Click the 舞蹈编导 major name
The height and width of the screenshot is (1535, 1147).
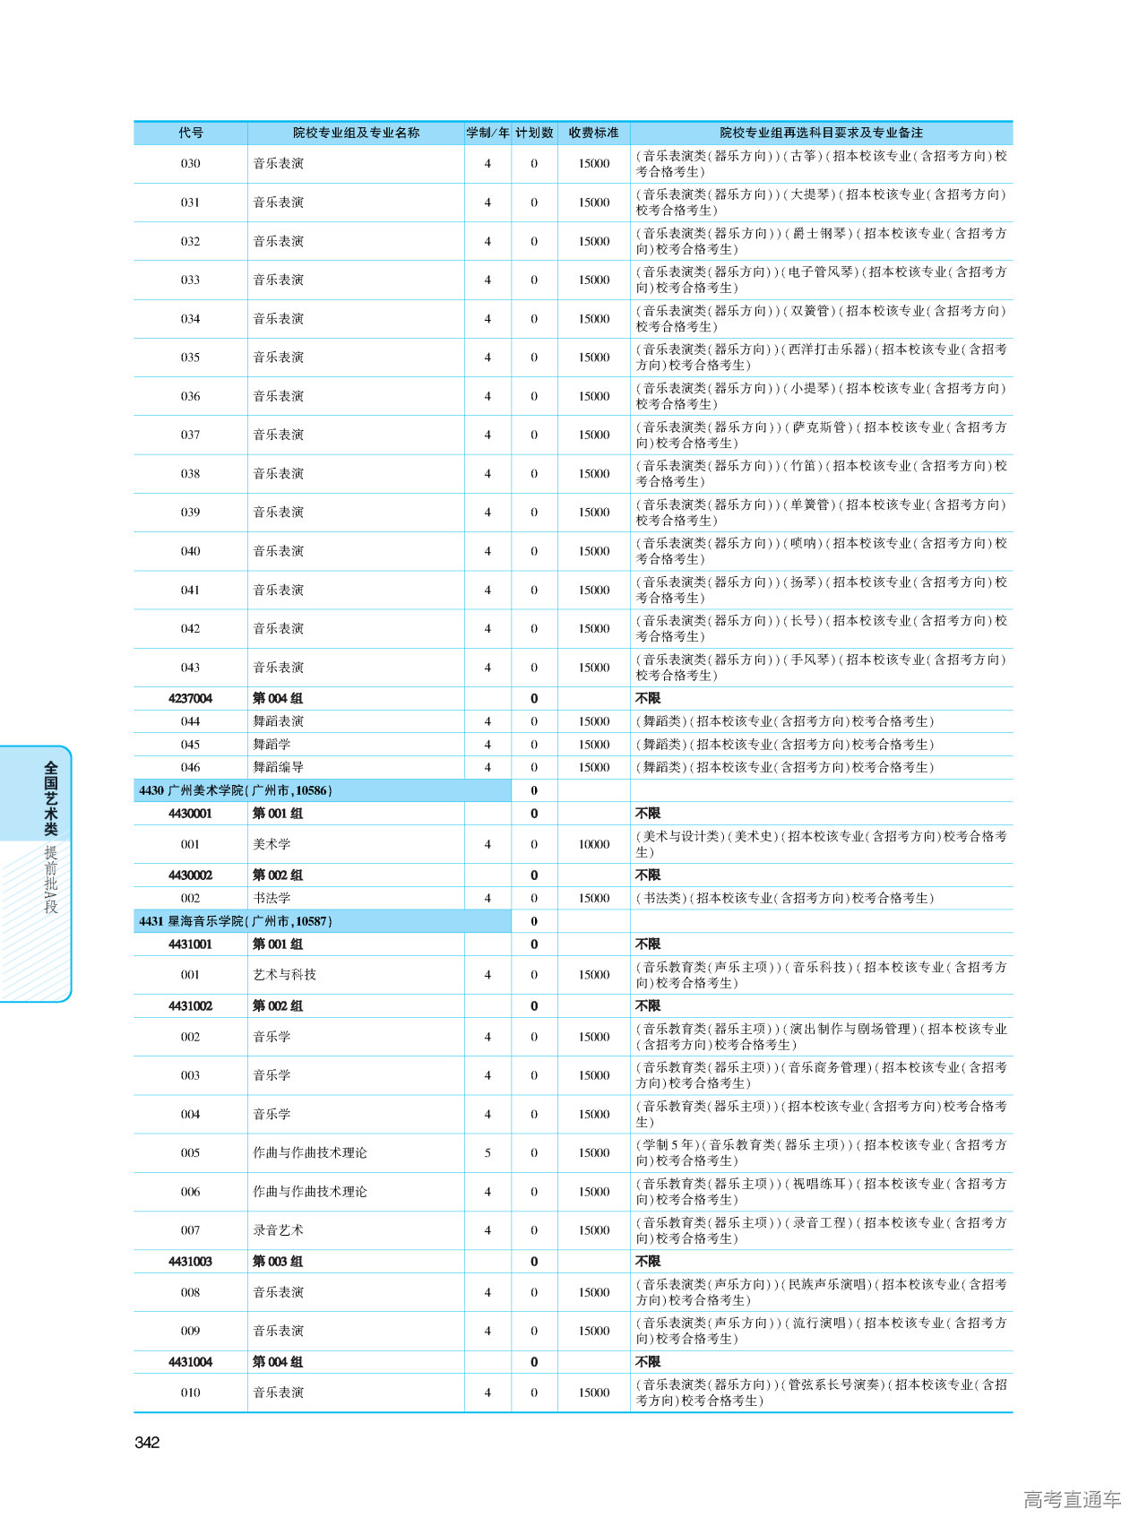(x=278, y=767)
